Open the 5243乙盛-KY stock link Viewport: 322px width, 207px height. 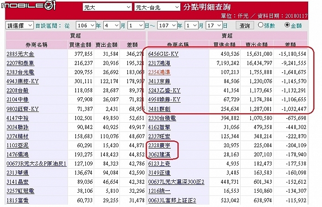coord(165,91)
